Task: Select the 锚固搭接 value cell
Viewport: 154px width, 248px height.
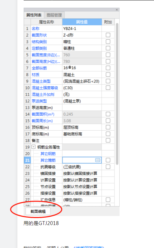Action: [82, 173]
